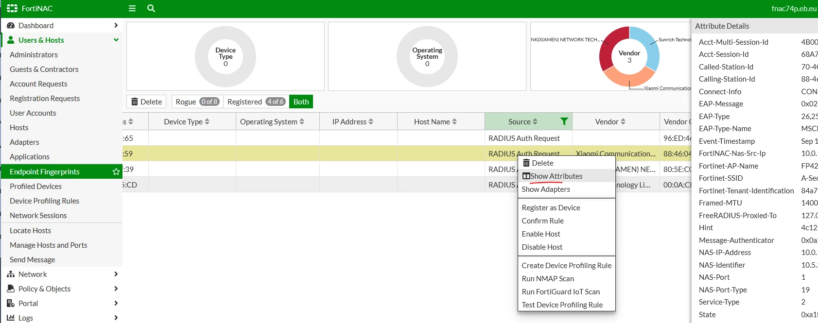Sort by IP Address using its sort arrows
The image size is (818, 323).
(x=371, y=121)
